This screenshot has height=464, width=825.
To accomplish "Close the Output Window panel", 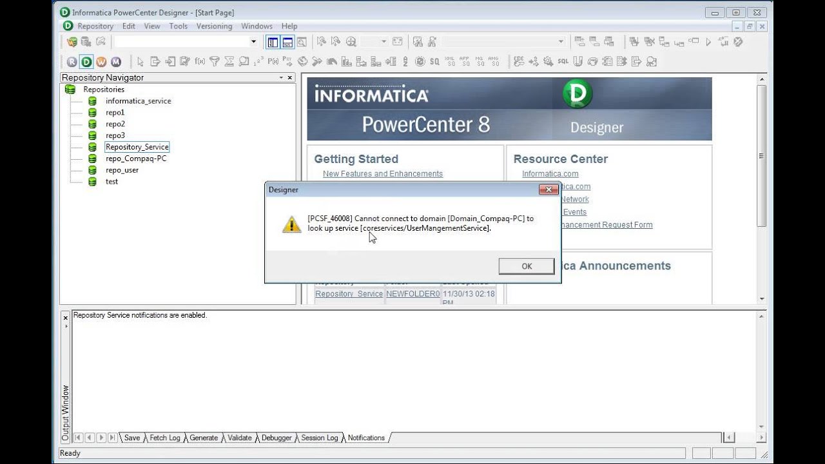I will [x=65, y=317].
